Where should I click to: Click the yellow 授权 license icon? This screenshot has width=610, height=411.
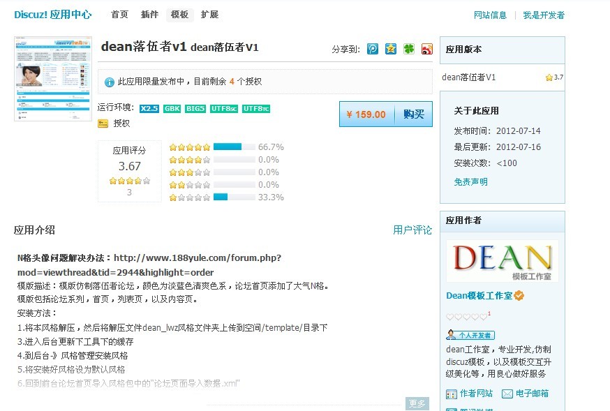pos(103,124)
